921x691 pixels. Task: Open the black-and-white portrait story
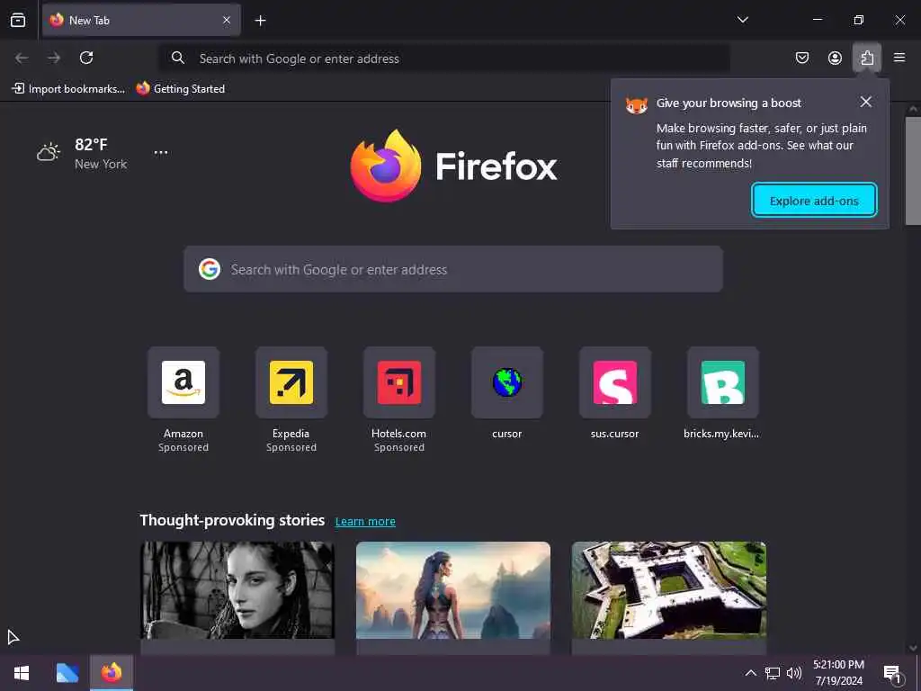[237, 590]
